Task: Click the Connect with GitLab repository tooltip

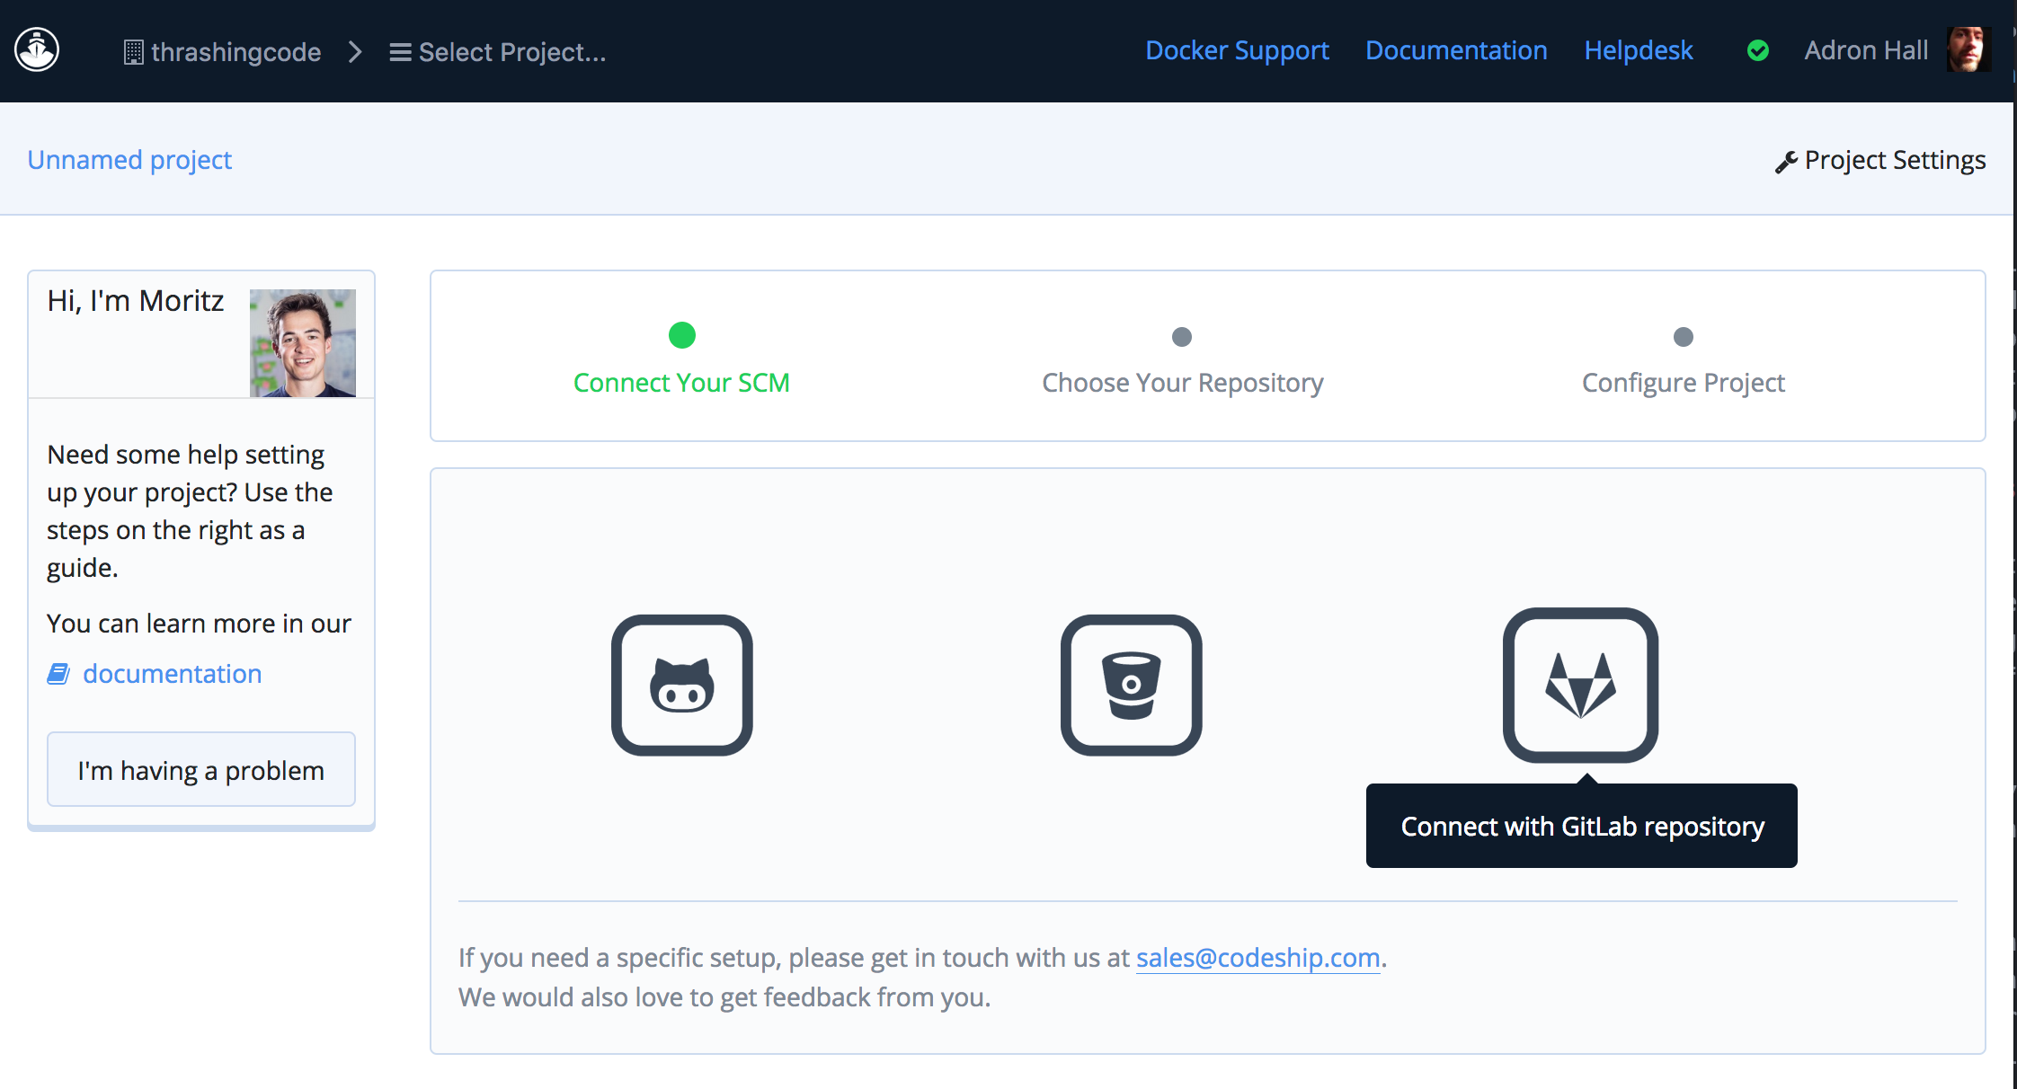Action: [1582, 826]
